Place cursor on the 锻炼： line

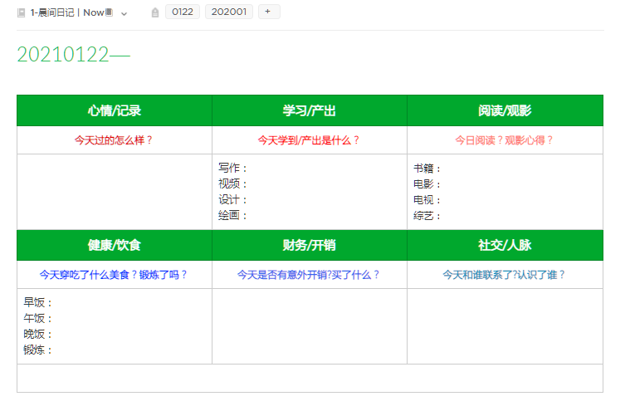38,350
